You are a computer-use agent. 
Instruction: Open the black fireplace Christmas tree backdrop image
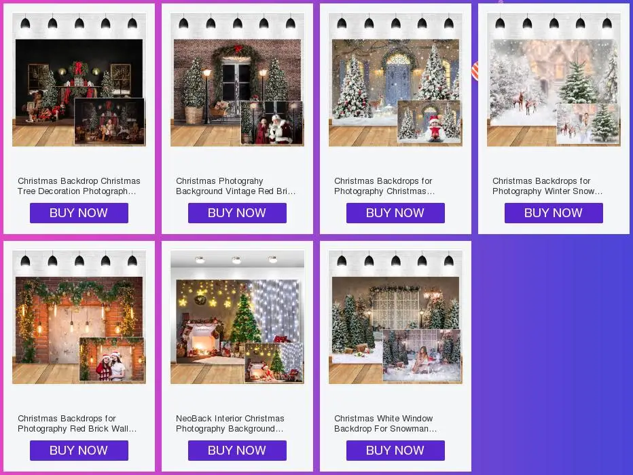coord(79,79)
